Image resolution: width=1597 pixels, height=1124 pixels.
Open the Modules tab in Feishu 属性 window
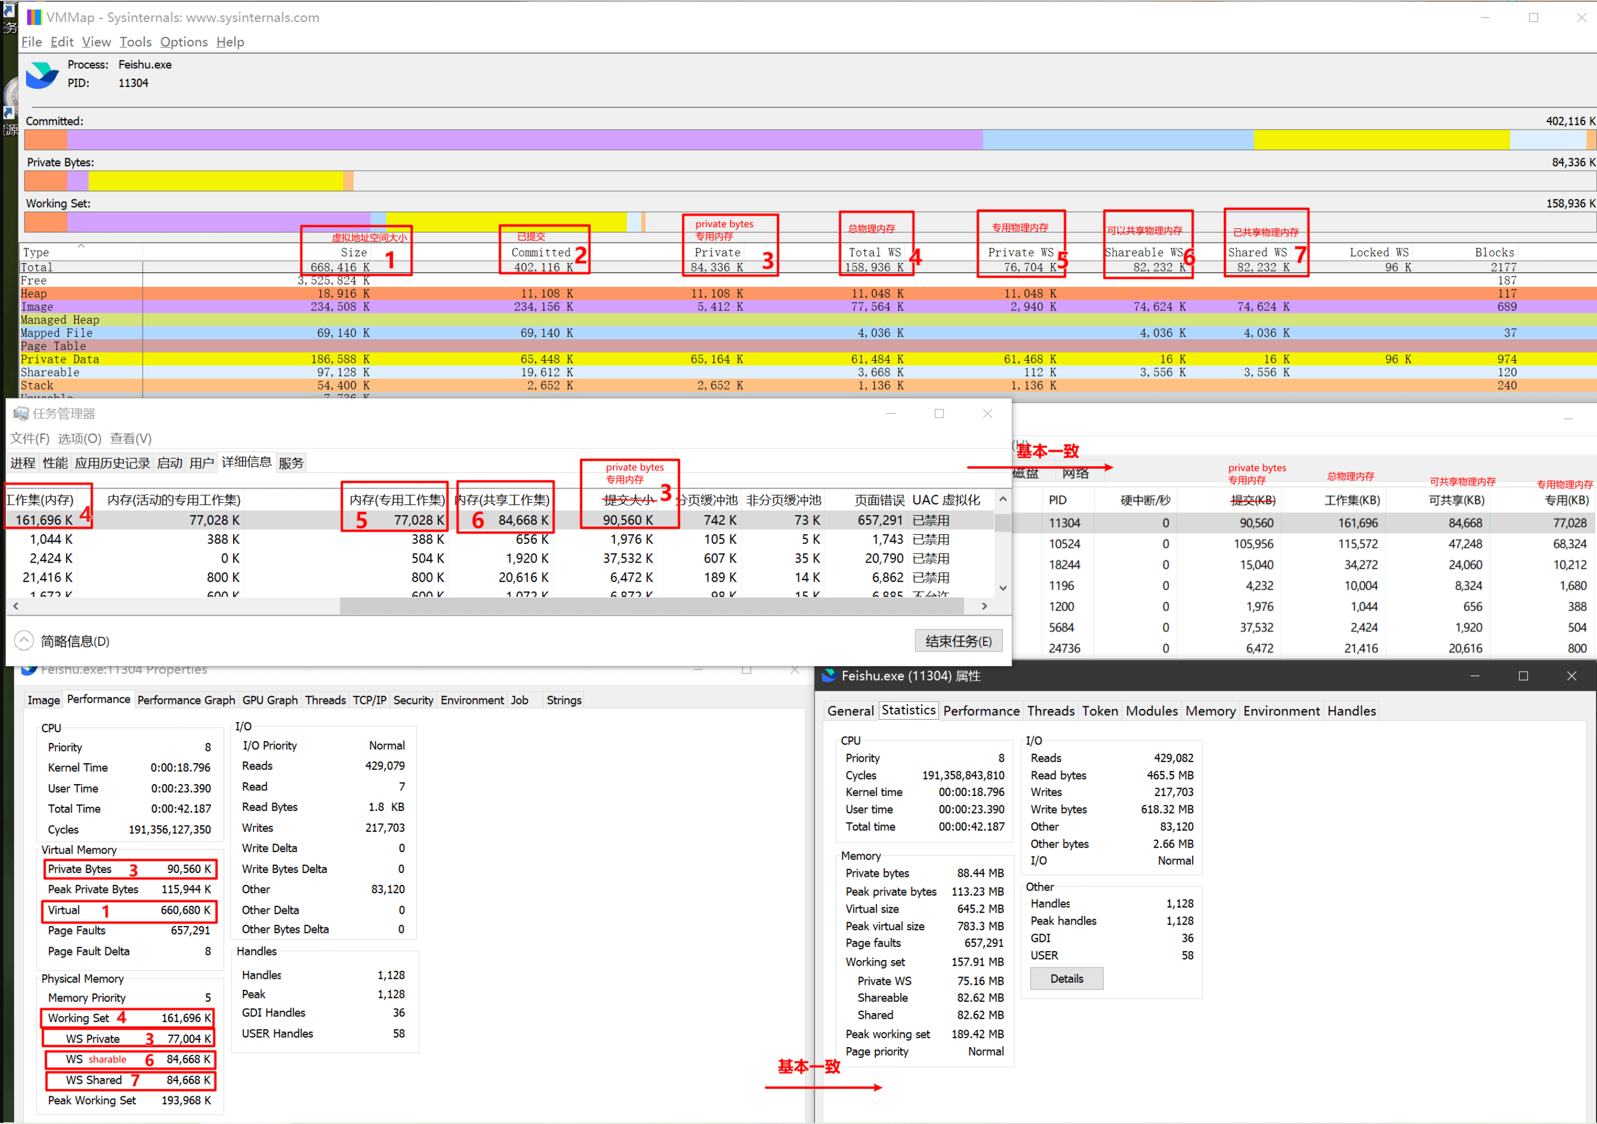[1152, 710]
